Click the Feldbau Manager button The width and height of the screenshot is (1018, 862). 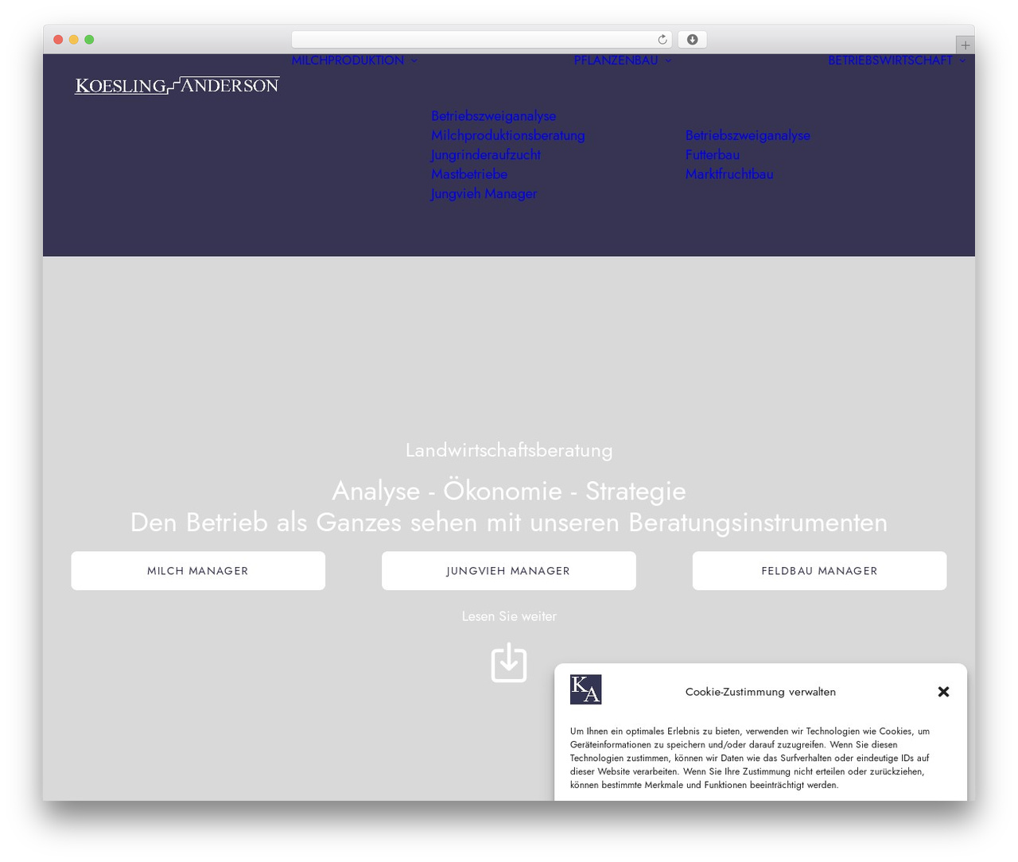[819, 571]
